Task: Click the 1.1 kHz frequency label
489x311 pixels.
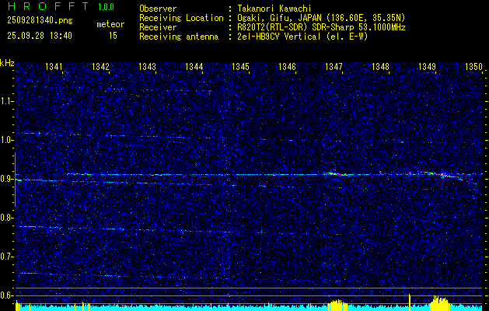Action: [7, 100]
